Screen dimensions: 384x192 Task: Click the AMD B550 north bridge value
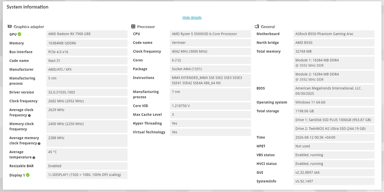pyautogui.click(x=334, y=43)
